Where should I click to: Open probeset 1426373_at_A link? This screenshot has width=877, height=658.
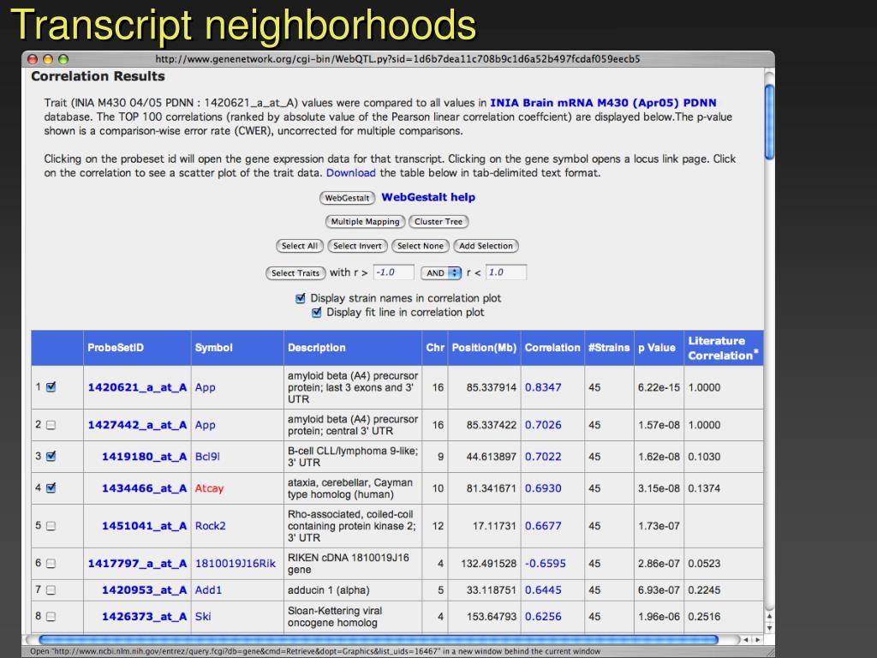pos(144,617)
